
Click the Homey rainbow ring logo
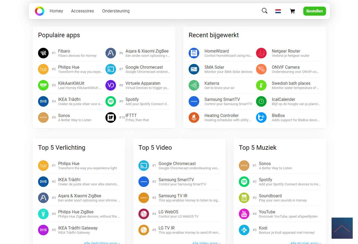coord(39,11)
